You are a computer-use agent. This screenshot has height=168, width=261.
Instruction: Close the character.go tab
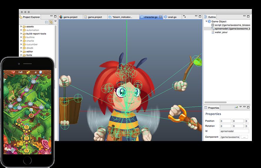(x=160, y=17)
